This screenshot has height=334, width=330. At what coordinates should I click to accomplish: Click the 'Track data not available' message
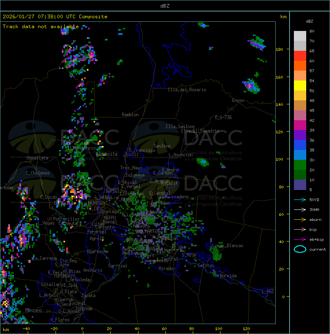pos(41,27)
